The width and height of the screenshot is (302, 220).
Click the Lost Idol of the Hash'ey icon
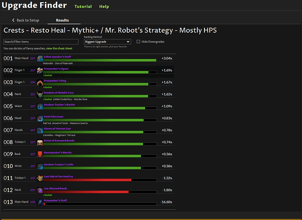click(40, 178)
